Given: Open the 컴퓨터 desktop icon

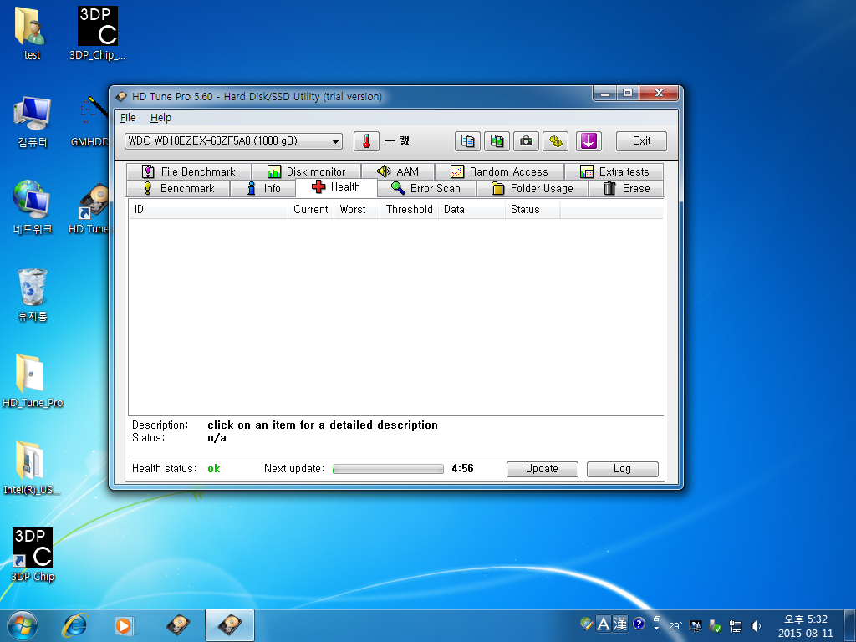Looking at the screenshot, I should pos(33,122).
